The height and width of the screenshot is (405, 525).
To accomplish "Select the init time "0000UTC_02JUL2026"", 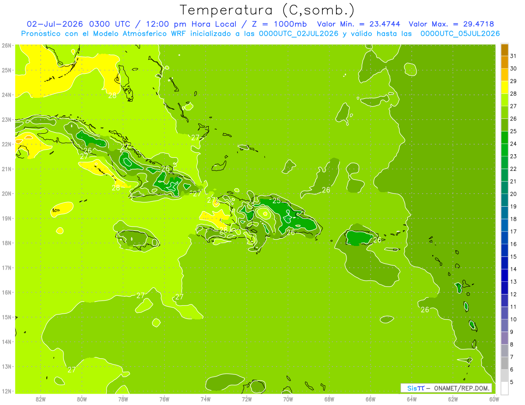I will click(x=298, y=34).
